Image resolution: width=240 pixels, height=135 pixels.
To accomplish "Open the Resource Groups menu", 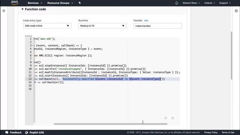I will coord(60,3).
